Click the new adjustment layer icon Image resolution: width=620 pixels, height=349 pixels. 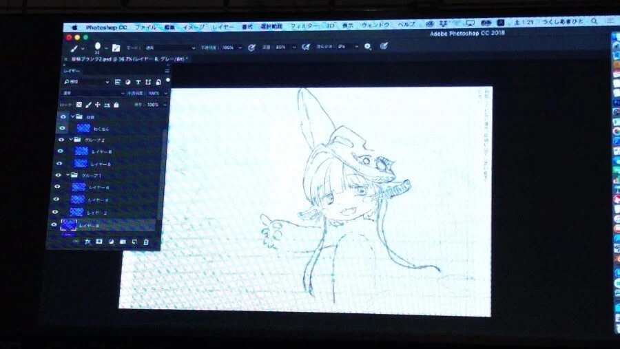111,242
